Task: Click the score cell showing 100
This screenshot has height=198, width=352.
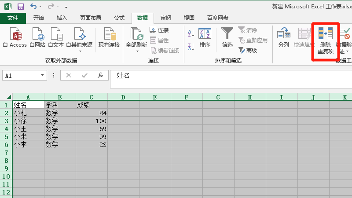Action: click(92, 121)
